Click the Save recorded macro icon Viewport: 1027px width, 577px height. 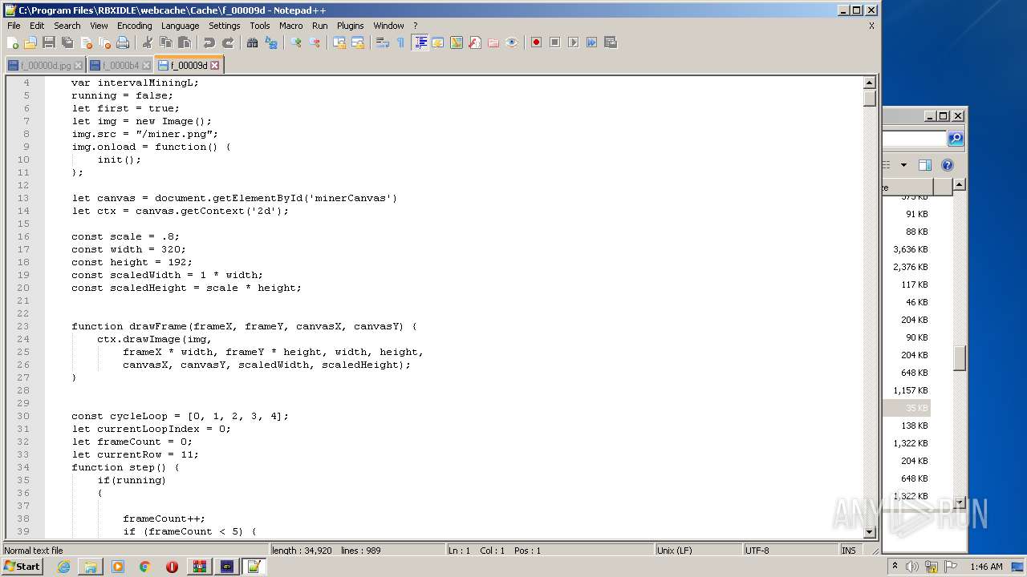tap(610, 42)
